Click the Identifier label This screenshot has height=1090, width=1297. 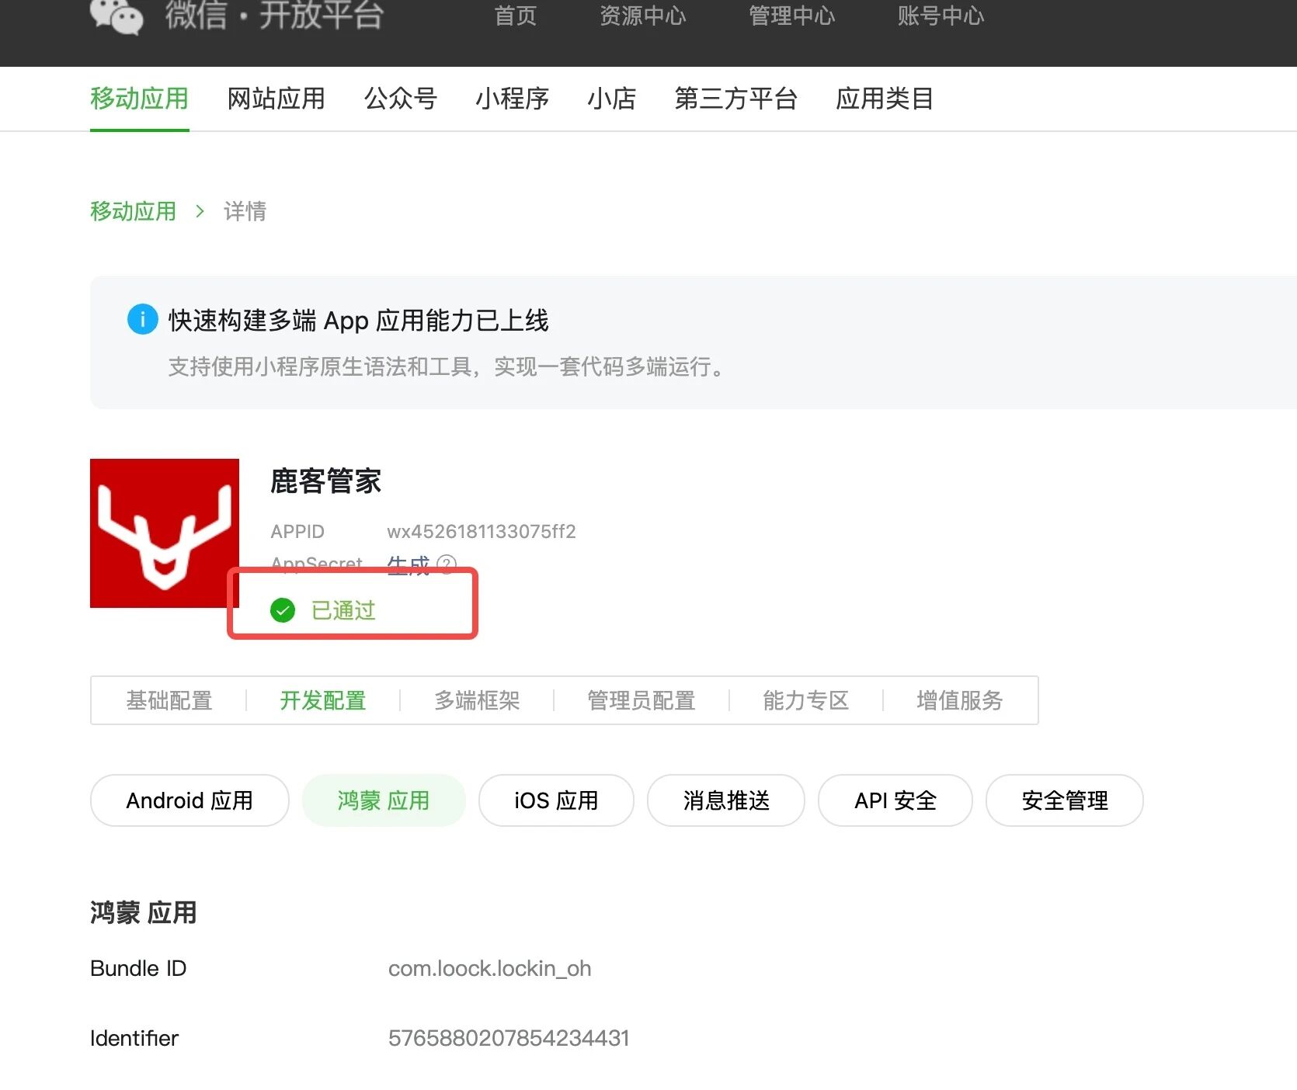(x=134, y=1038)
